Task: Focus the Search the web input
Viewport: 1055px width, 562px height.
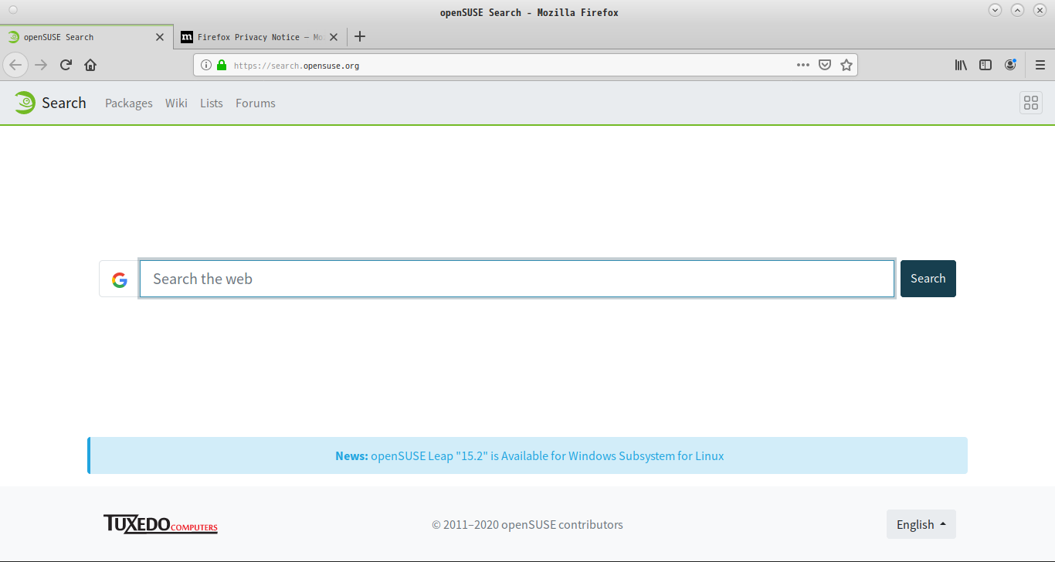Action: (x=517, y=279)
